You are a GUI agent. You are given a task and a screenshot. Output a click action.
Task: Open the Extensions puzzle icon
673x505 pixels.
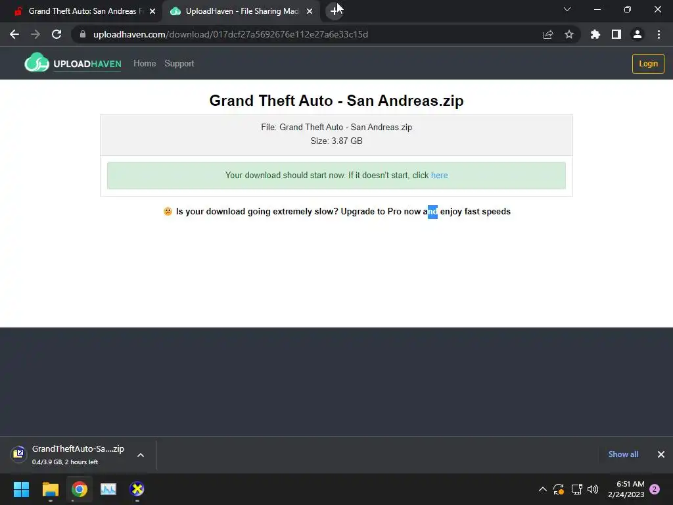point(595,34)
